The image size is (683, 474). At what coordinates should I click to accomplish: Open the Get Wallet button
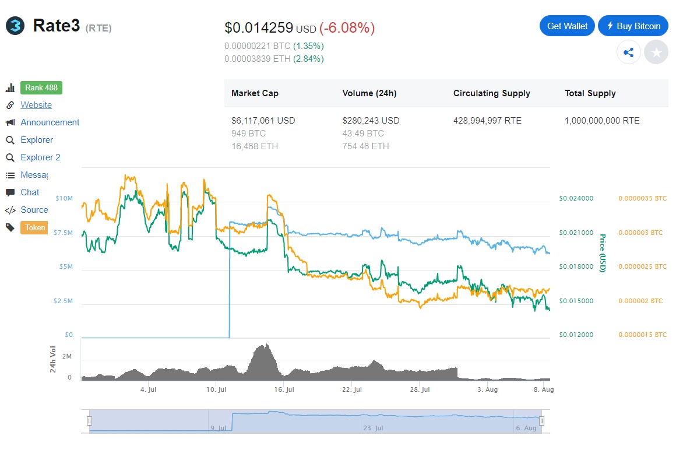pos(567,26)
